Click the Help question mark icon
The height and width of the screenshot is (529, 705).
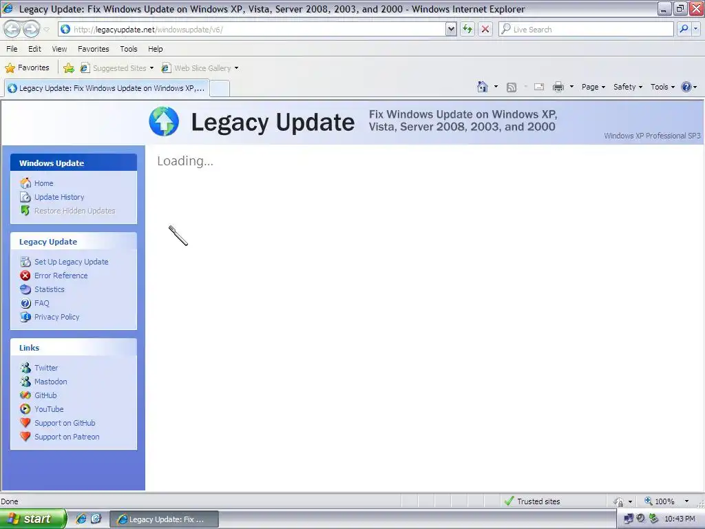coord(686,87)
